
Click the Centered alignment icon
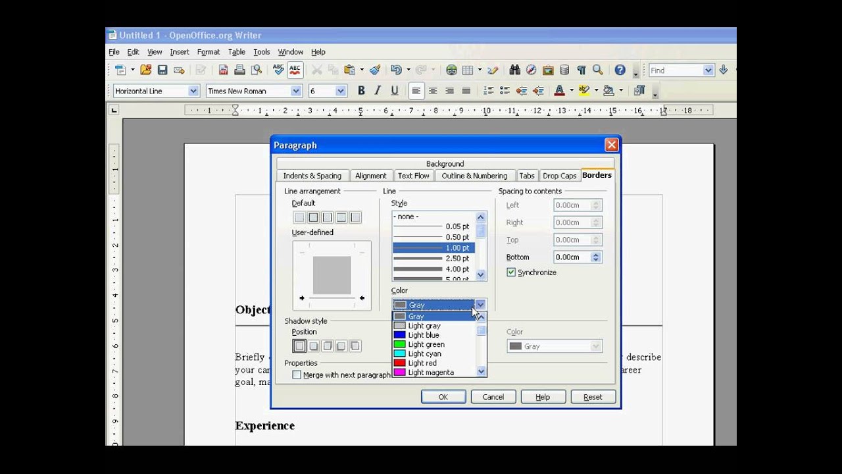click(433, 91)
